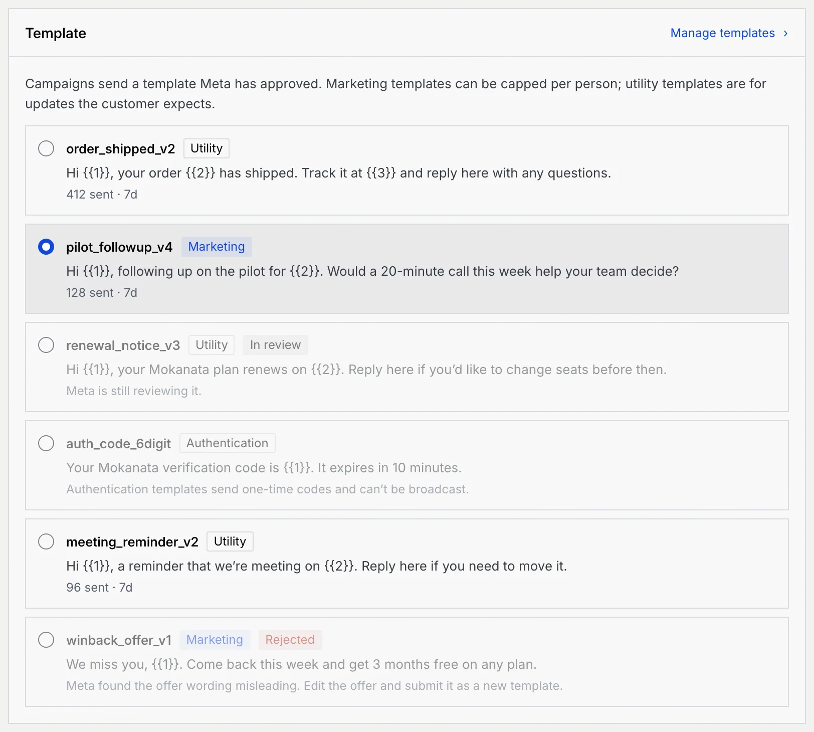Screen dimensions: 814x732
Task: Click the note about authentication templates broadcast
Action: pos(268,489)
